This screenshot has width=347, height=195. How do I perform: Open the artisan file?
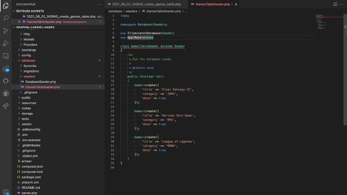(27, 161)
